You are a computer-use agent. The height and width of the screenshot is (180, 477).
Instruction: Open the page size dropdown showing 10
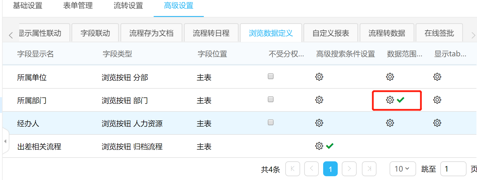402,169
